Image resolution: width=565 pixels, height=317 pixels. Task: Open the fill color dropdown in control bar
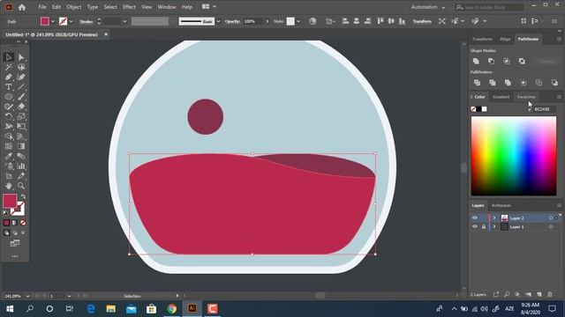[53, 21]
